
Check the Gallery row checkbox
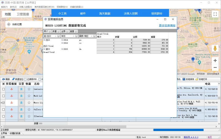[3, 109]
